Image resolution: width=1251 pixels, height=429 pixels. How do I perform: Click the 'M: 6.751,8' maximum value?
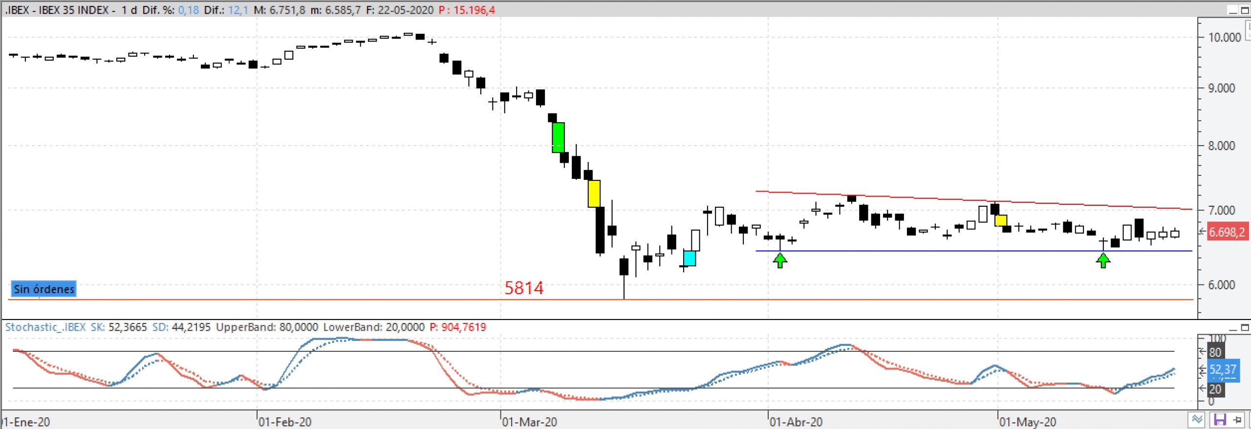(280, 10)
